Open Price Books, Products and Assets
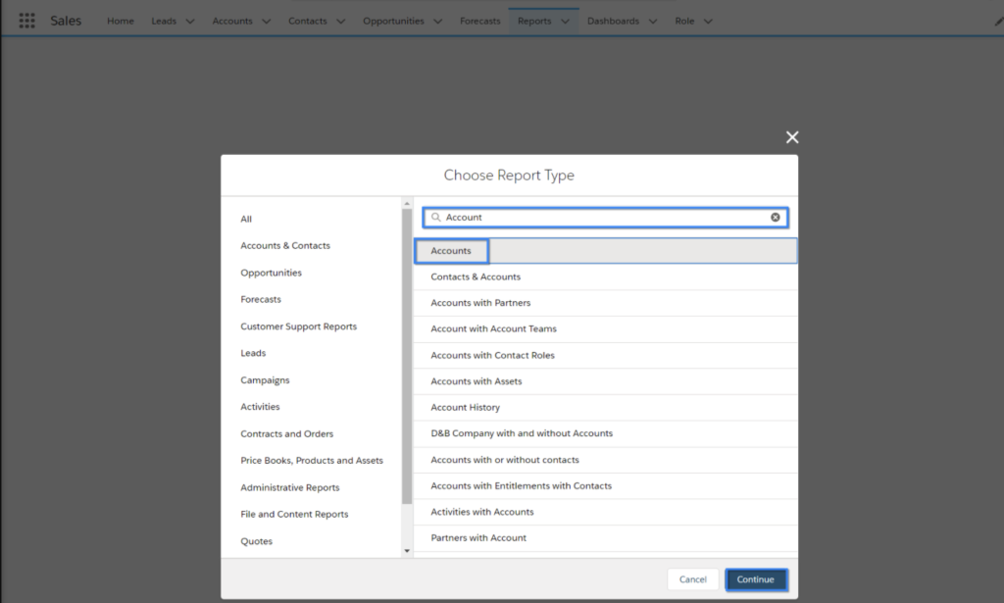 (312, 461)
